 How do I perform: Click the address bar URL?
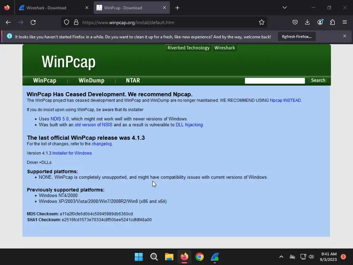(x=128, y=22)
